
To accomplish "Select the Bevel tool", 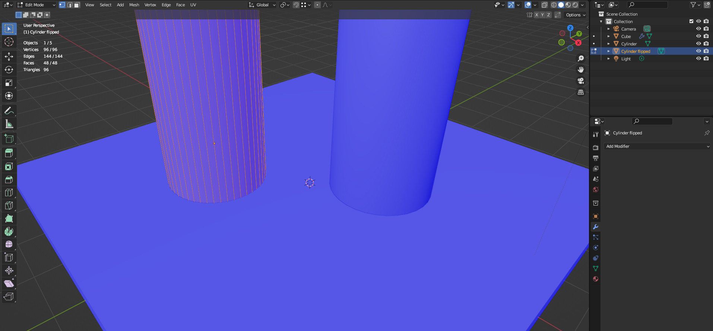I will click(x=9, y=179).
